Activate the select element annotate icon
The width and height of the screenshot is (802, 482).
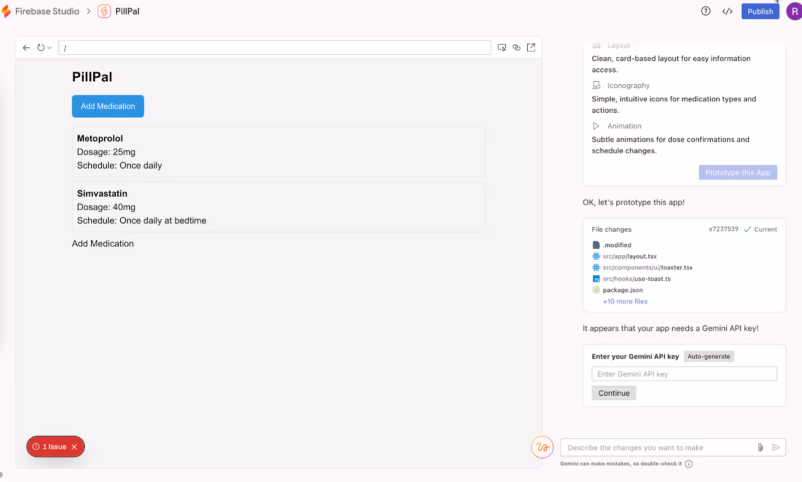[502, 48]
